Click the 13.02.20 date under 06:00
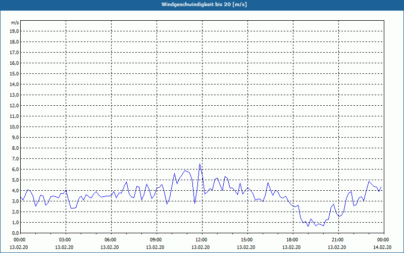404x253 pixels. point(110,247)
